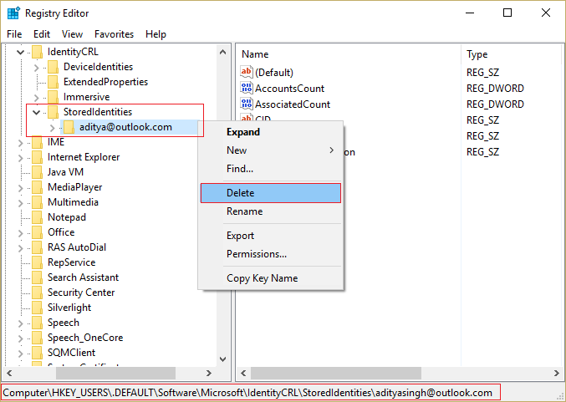Select the Internet Explorer folder icon

click(x=38, y=157)
